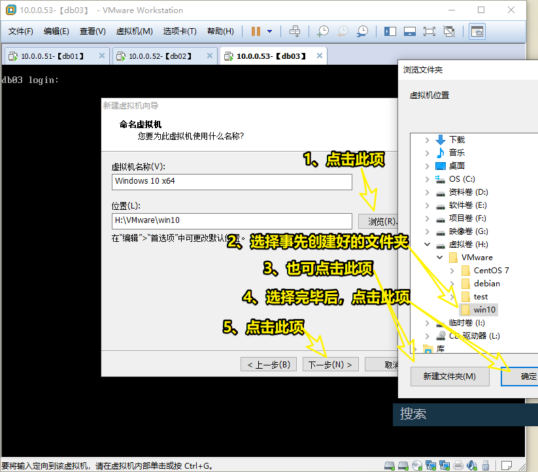This screenshot has height=472, width=538.
Task: Click the sound card status icon
Action: (x=472, y=465)
